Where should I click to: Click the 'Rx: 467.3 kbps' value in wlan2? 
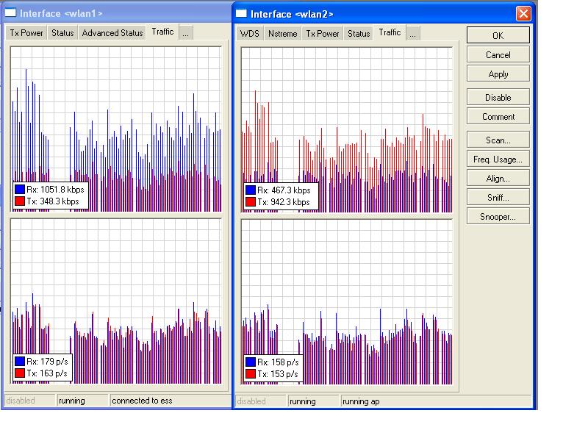pos(284,190)
